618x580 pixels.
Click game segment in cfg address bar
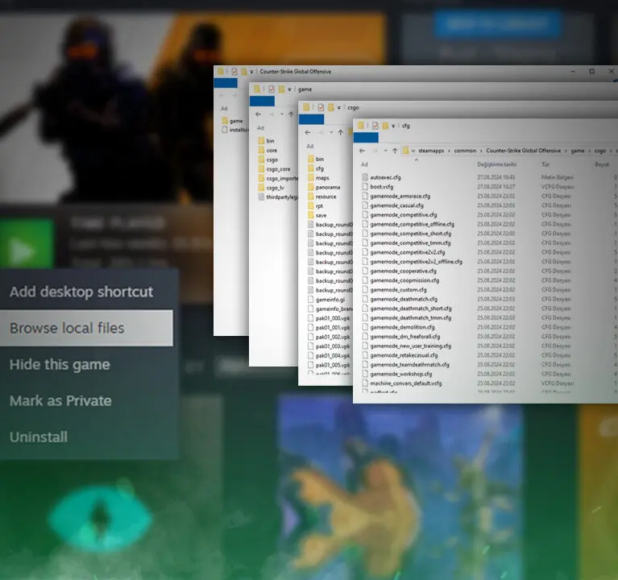tap(578, 151)
